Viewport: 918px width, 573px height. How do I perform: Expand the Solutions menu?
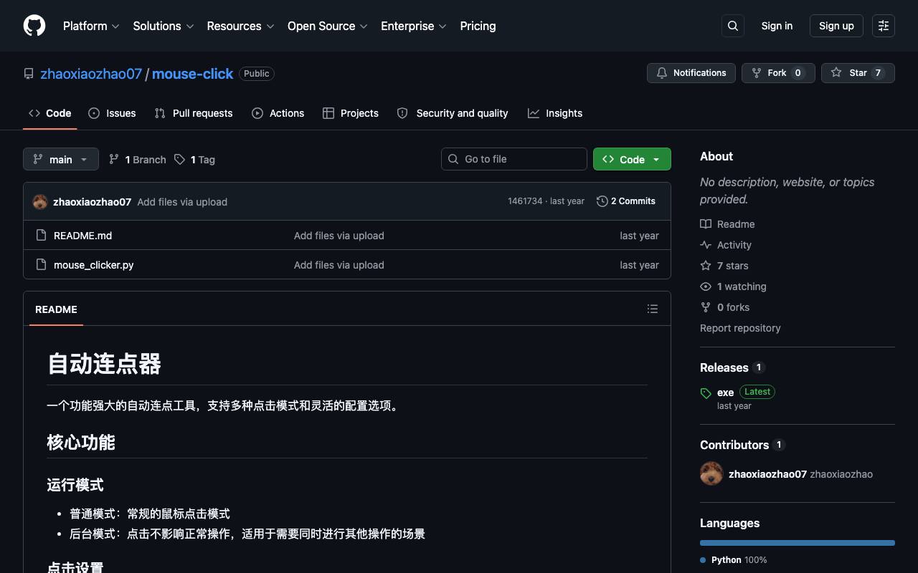click(x=164, y=26)
